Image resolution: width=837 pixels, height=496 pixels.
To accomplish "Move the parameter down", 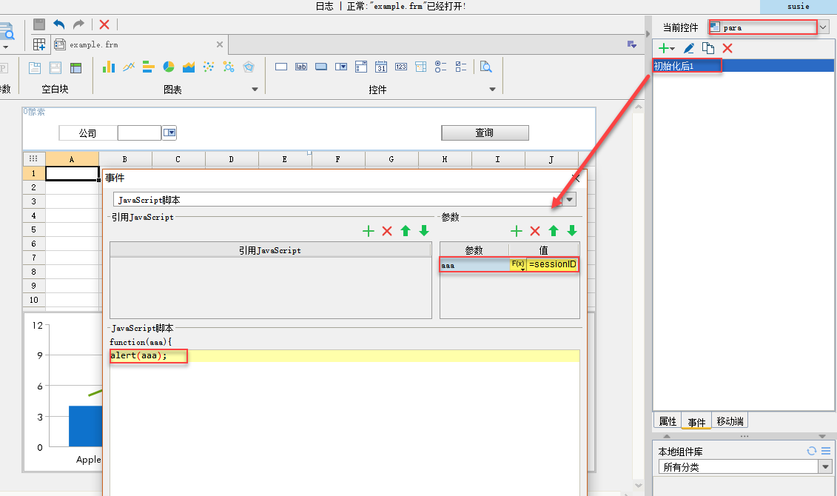I will click(x=572, y=231).
